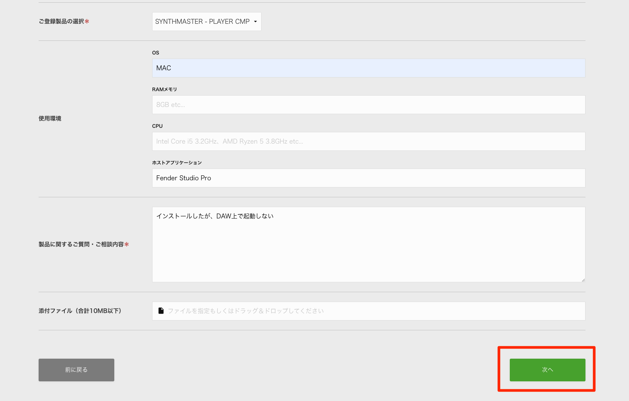Go back with the 前に戻る button
The width and height of the screenshot is (629, 401).
(x=76, y=370)
